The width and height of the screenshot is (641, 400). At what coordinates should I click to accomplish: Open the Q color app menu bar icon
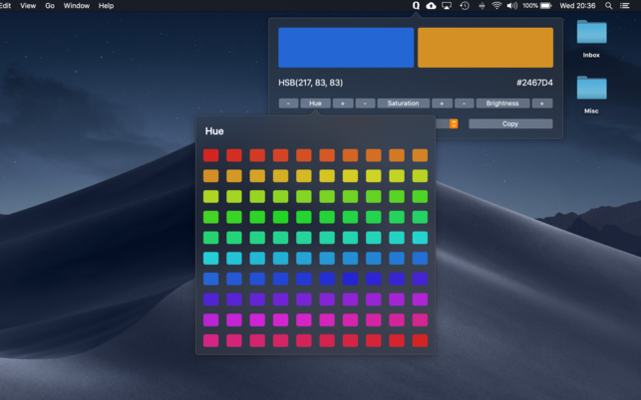click(416, 5)
